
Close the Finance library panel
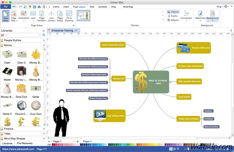[43, 129]
